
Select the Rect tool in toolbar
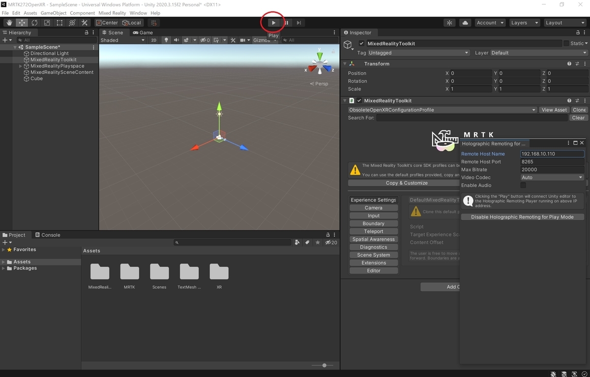59,23
